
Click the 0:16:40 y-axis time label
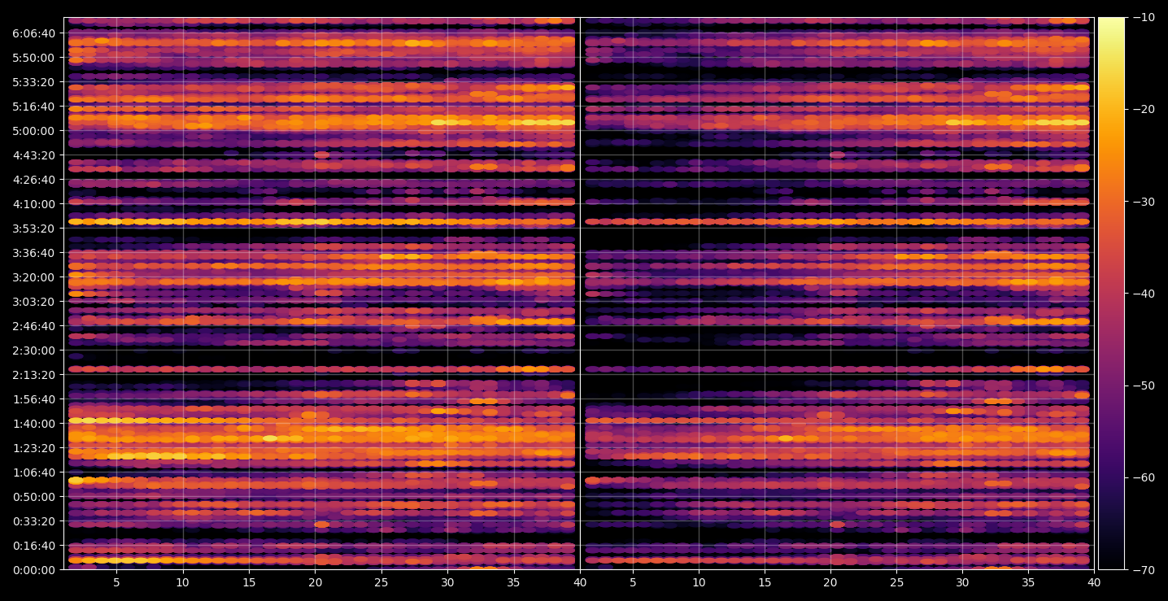pos(34,546)
